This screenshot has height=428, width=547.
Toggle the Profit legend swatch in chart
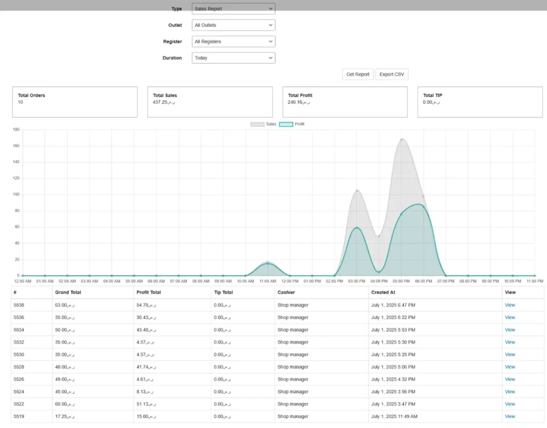tap(286, 124)
